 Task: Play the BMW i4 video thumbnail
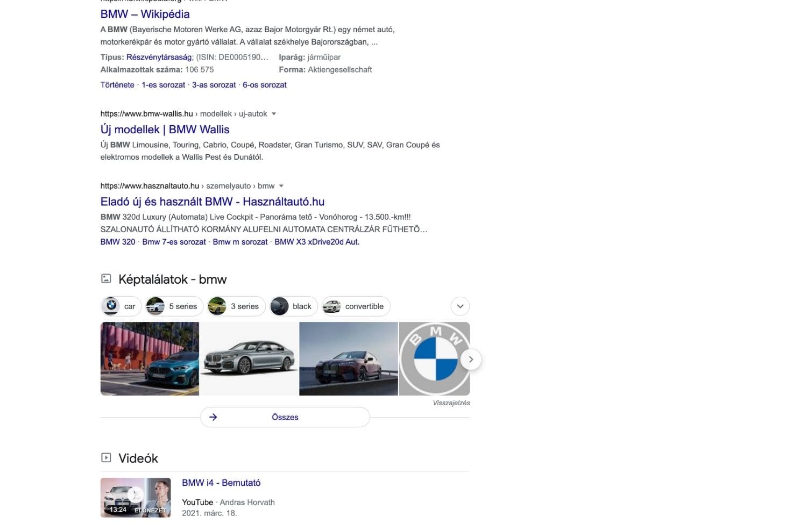(x=136, y=498)
